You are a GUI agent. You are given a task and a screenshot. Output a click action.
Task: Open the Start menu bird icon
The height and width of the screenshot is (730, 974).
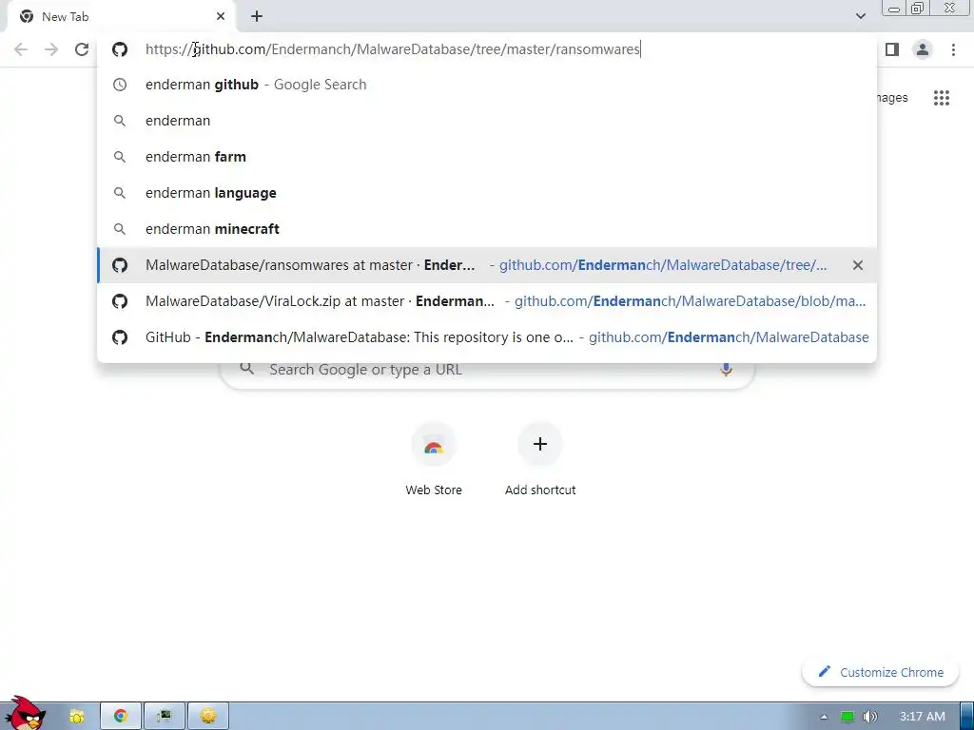(x=24, y=714)
